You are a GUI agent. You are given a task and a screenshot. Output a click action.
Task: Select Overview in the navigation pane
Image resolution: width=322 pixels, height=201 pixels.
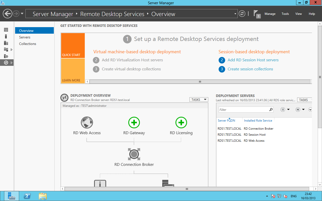tap(34, 31)
